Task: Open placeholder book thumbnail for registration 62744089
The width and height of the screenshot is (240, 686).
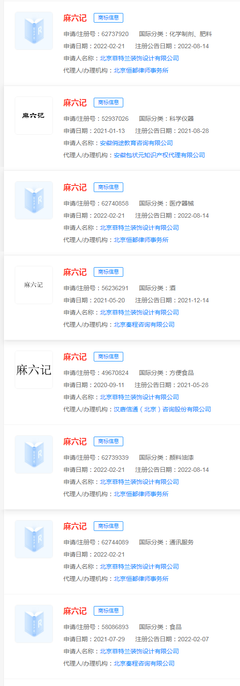Action: [x=34, y=539]
